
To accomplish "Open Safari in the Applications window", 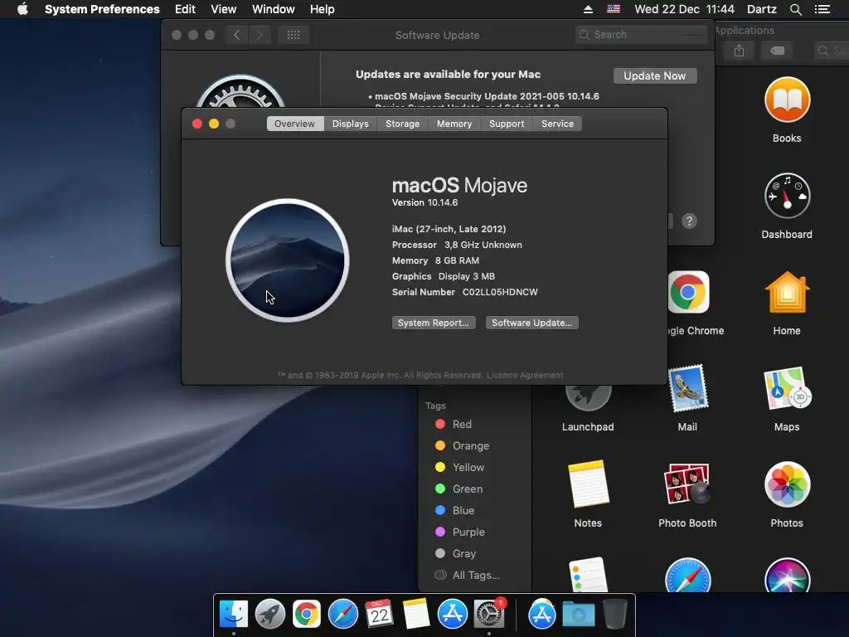I will click(x=687, y=575).
